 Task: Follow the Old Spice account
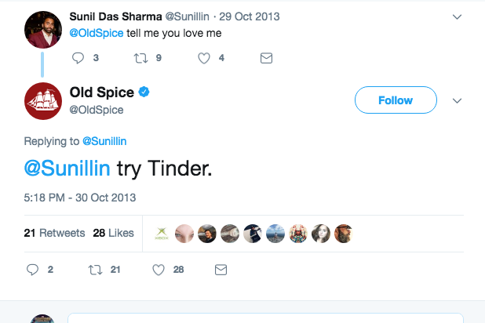tap(395, 100)
